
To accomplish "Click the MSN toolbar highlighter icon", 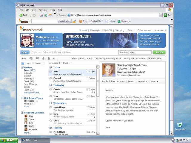I will [74, 21].
